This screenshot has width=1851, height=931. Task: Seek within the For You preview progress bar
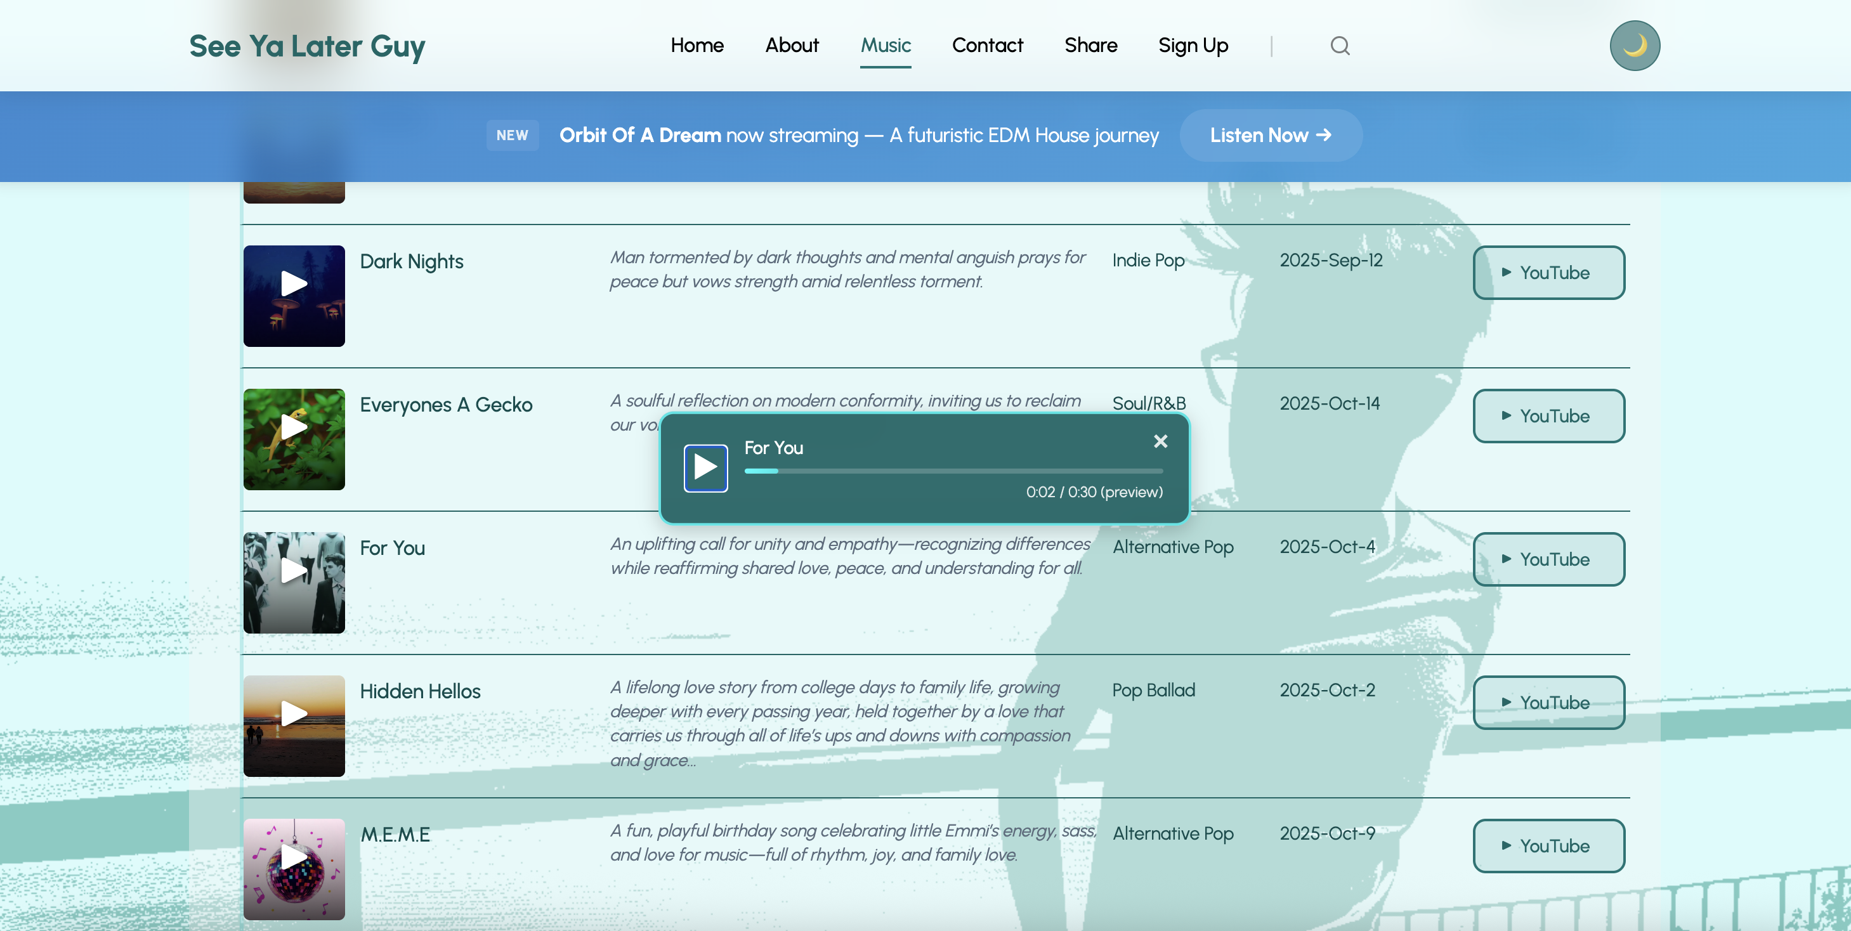point(953,471)
